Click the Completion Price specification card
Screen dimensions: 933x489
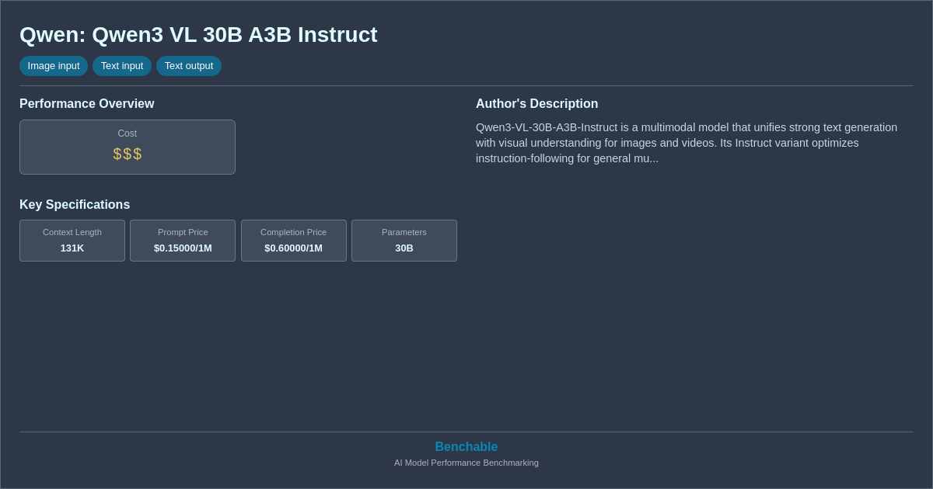[293, 241]
